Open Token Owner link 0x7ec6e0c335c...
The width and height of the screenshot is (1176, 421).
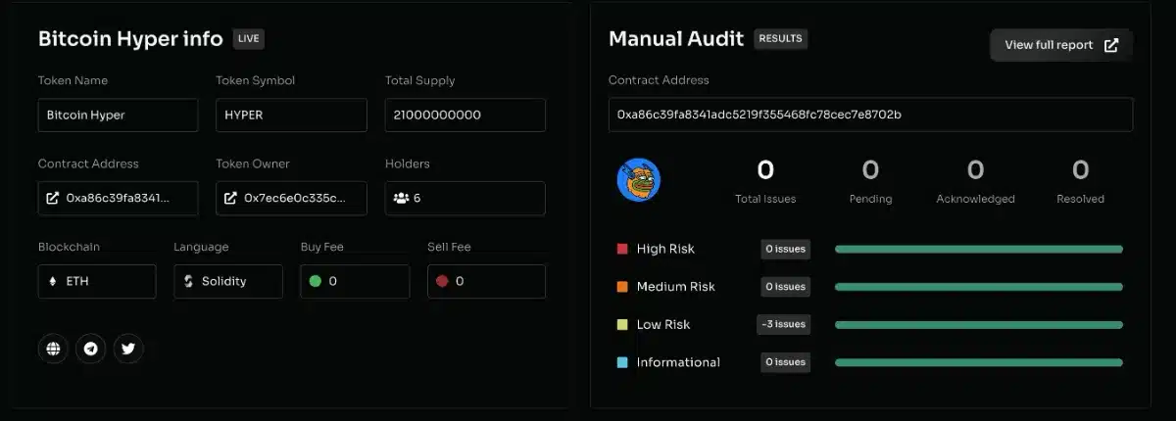point(291,198)
